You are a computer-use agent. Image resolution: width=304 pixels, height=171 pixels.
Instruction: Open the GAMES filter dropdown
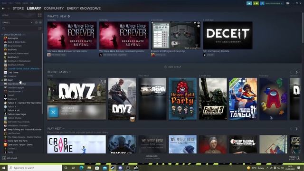[17, 22]
